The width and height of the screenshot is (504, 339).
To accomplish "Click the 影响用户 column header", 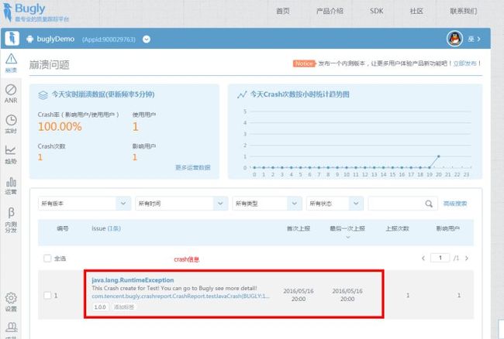I will tap(447, 228).
